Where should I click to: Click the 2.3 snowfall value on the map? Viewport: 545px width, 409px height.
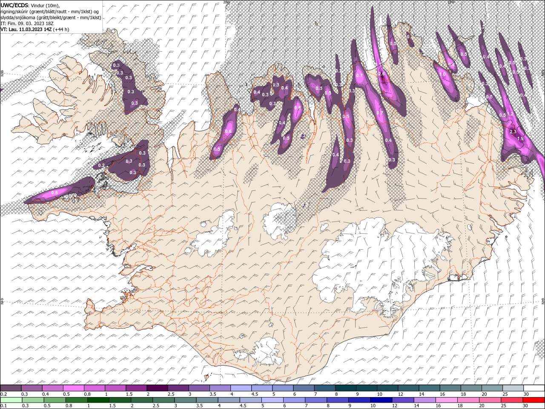(513, 132)
